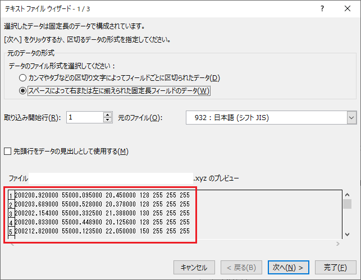Click the preview scroll up arrow

[348, 194]
